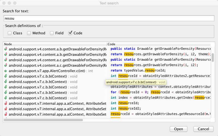Check the Field definitions checkbox

(52, 33)
